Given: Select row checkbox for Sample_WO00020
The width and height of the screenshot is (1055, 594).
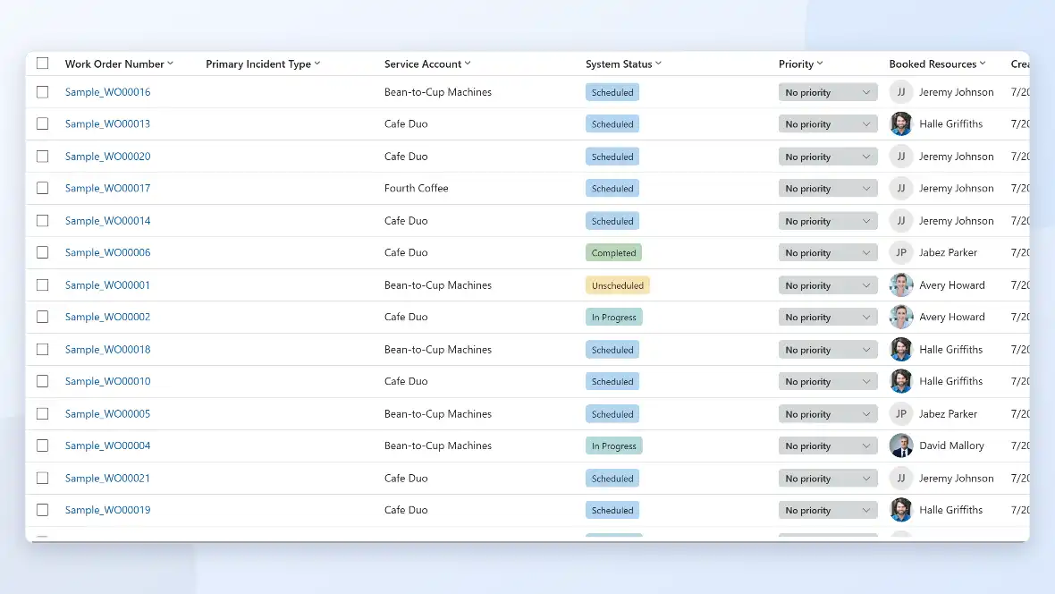Looking at the screenshot, I should [42, 157].
